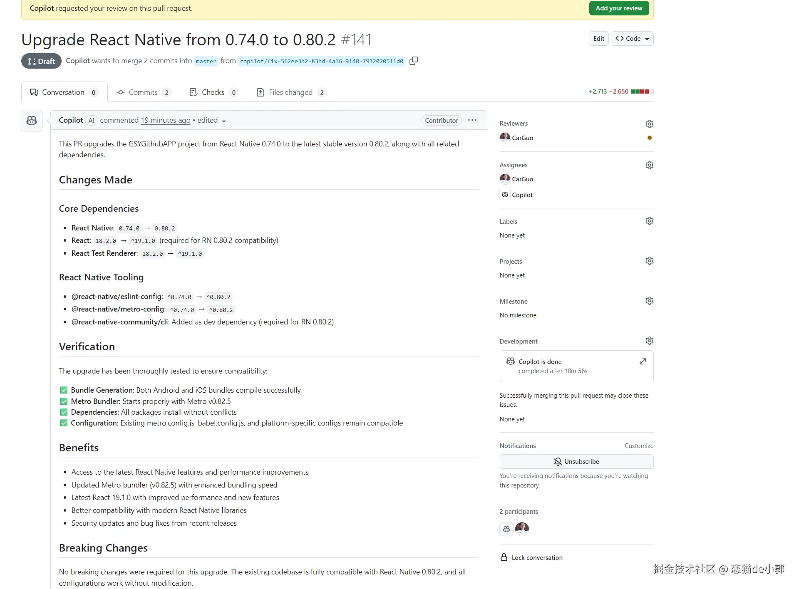Image resolution: width=799 pixels, height=589 pixels.
Task: Open Projects settings gear dropdown
Action: coord(649,261)
